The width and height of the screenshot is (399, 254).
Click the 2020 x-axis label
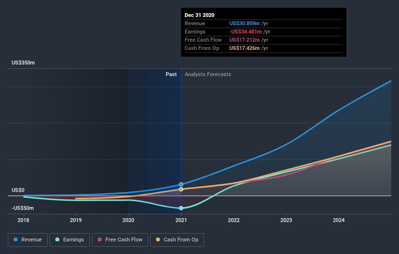(128, 220)
